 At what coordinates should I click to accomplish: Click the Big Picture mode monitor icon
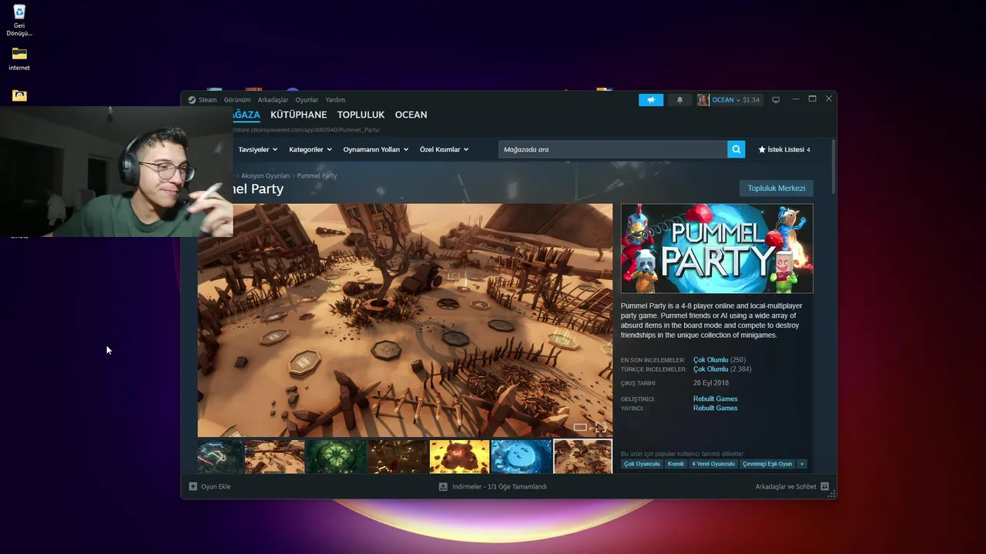pyautogui.click(x=776, y=100)
